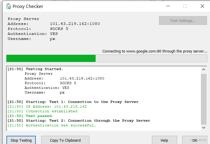Confirm the dialog with the OK button

coord(194,140)
